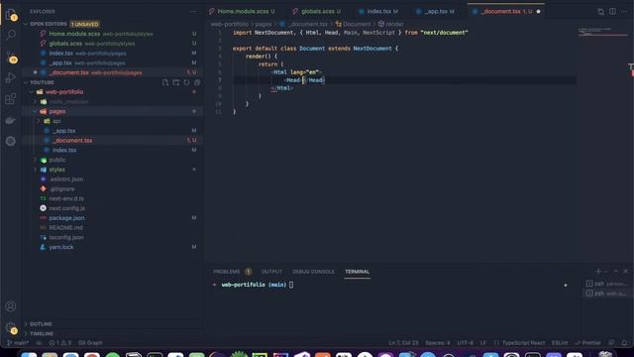Open the Run and Debug view
This screenshot has height=357, width=634.
click(x=11, y=77)
